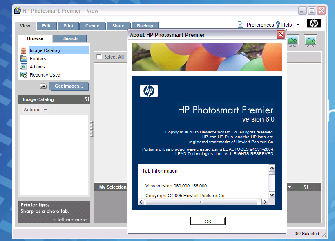Click the Tab Information scroll right arrow
Image resolution: width=335 pixels, height=241 pixels.
pos(265,202)
